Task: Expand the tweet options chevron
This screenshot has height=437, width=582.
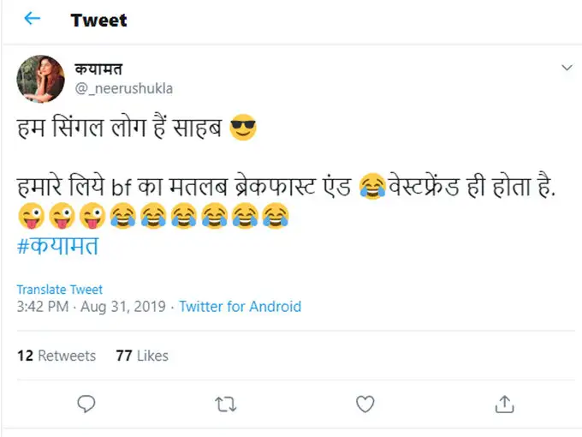Action: (x=566, y=67)
